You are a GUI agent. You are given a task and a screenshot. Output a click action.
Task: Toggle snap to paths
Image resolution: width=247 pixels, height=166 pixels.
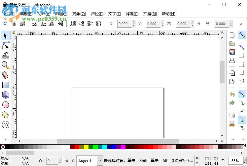coord(242,103)
